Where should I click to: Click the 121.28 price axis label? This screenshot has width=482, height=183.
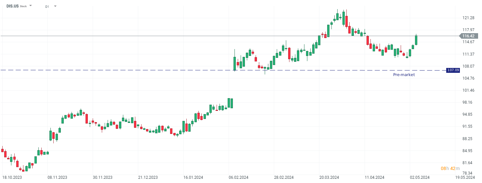(x=468, y=18)
